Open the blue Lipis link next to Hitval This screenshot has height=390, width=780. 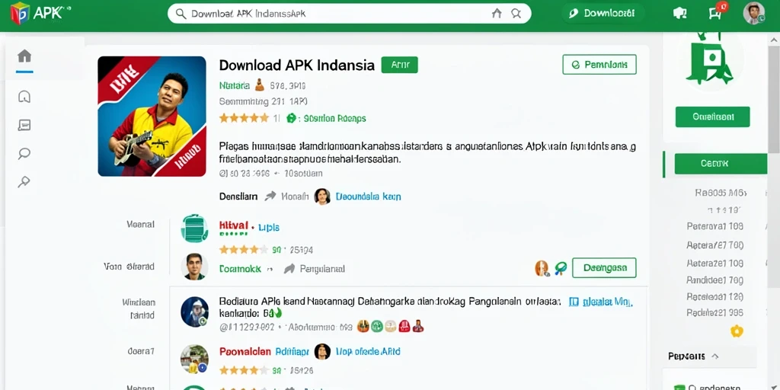pos(269,227)
